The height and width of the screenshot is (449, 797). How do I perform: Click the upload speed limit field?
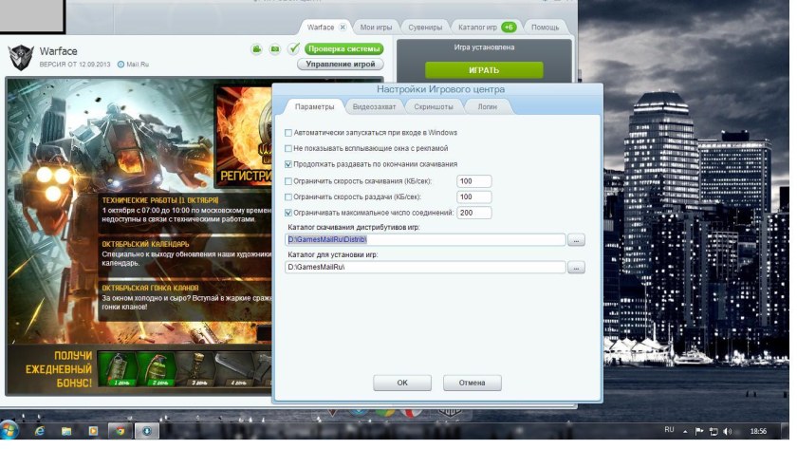pyautogui.click(x=473, y=196)
